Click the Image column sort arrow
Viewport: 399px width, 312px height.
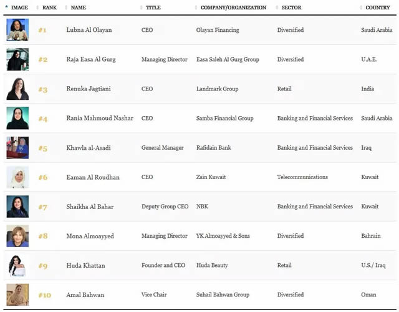(x=7, y=7)
